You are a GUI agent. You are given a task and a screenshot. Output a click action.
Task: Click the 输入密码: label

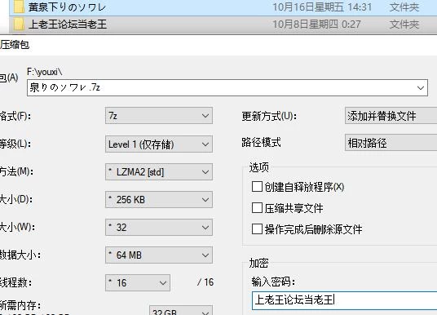(x=273, y=282)
